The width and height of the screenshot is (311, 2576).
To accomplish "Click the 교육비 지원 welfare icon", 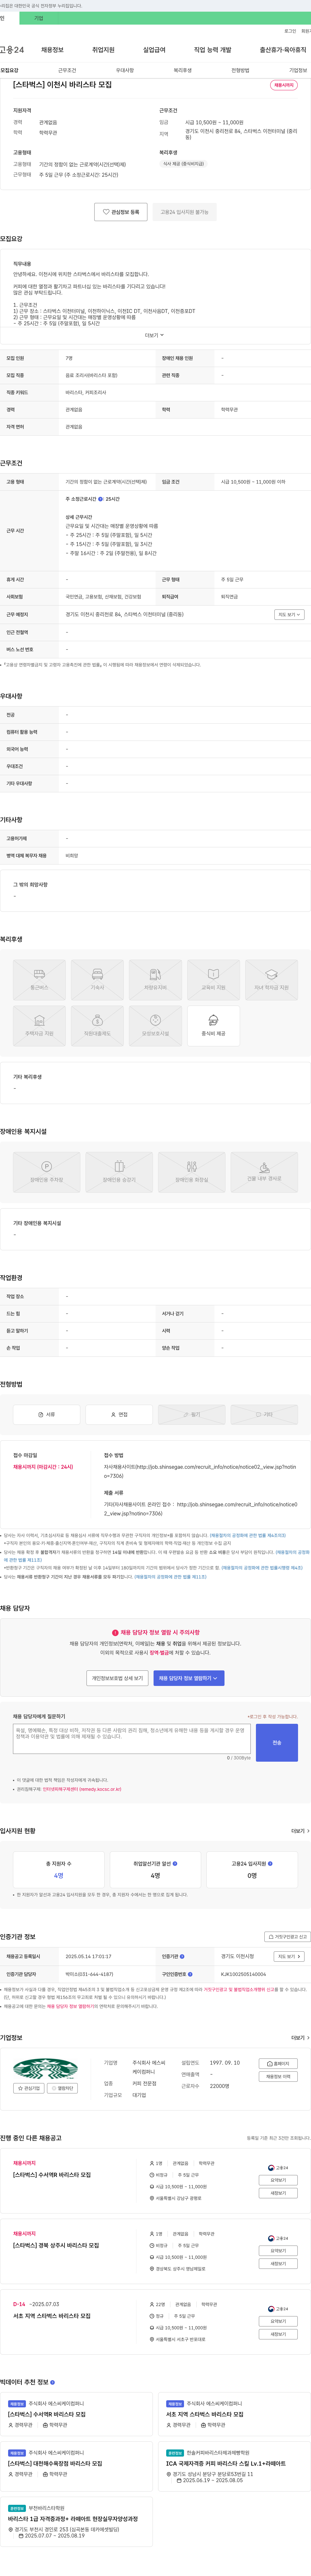I will point(213,980).
